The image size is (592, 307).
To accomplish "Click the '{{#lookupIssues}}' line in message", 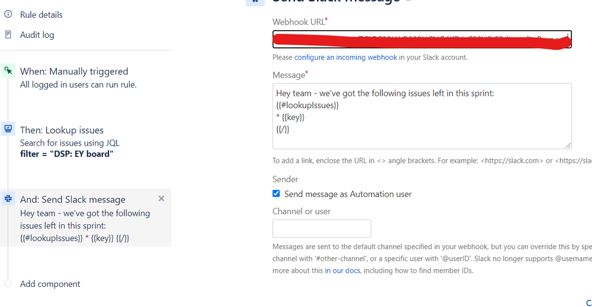I will coord(308,105).
